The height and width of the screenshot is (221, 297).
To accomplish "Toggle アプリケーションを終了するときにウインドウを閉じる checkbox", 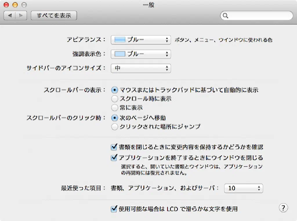I will [114, 158].
